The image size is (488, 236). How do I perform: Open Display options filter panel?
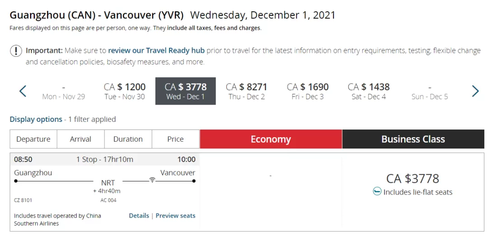36,120
